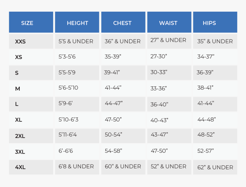Click the 36-40" waist cell
This screenshot has height=187, width=246.
159,104
